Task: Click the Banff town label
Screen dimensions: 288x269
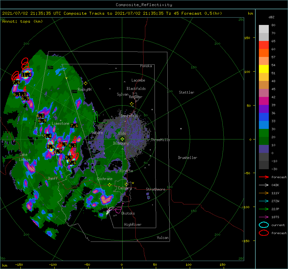Action: (x=53, y=178)
